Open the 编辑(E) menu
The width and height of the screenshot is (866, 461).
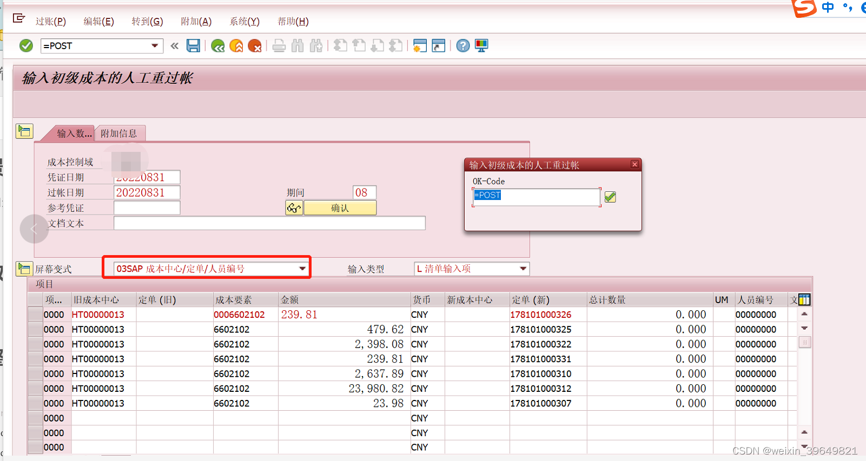(x=99, y=22)
